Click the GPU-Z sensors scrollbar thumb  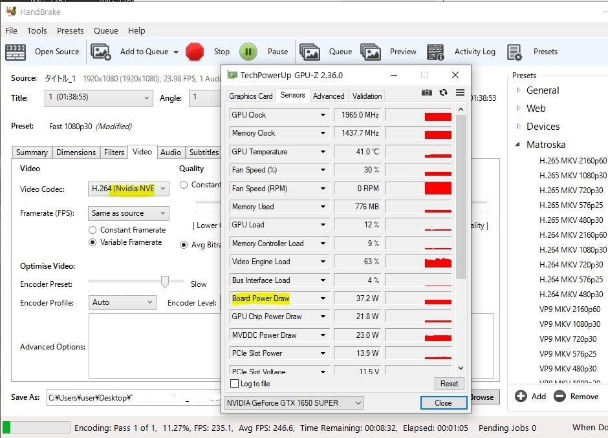click(461, 197)
